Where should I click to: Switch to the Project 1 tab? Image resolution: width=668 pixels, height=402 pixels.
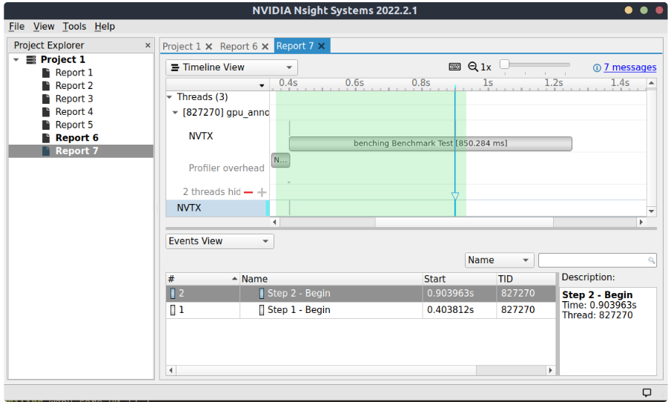coord(182,47)
